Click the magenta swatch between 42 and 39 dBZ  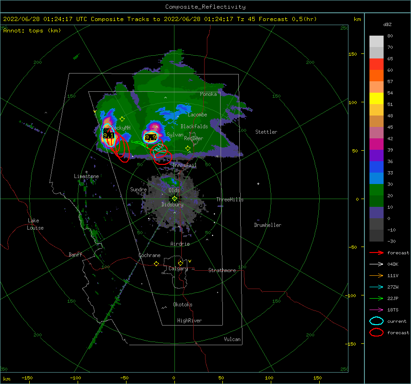(x=376, y=144)
